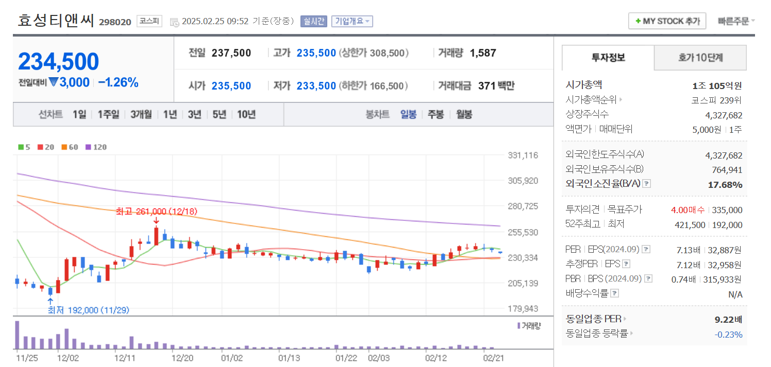Expand the 기업개요 dropdown
This screenshot has height=367, width=771.
tap(353, 21)
